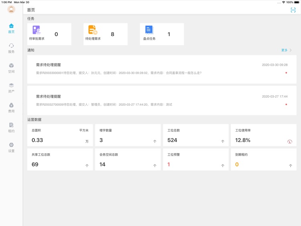Open the 总面积 0.33 data card
Image resolution: width=301 pixels, height=226 pixels.
pos(60,135)
